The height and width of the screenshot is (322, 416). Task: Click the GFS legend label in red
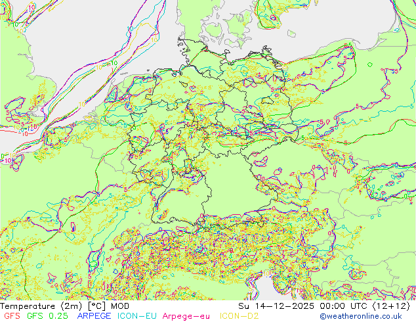[12, 316]
